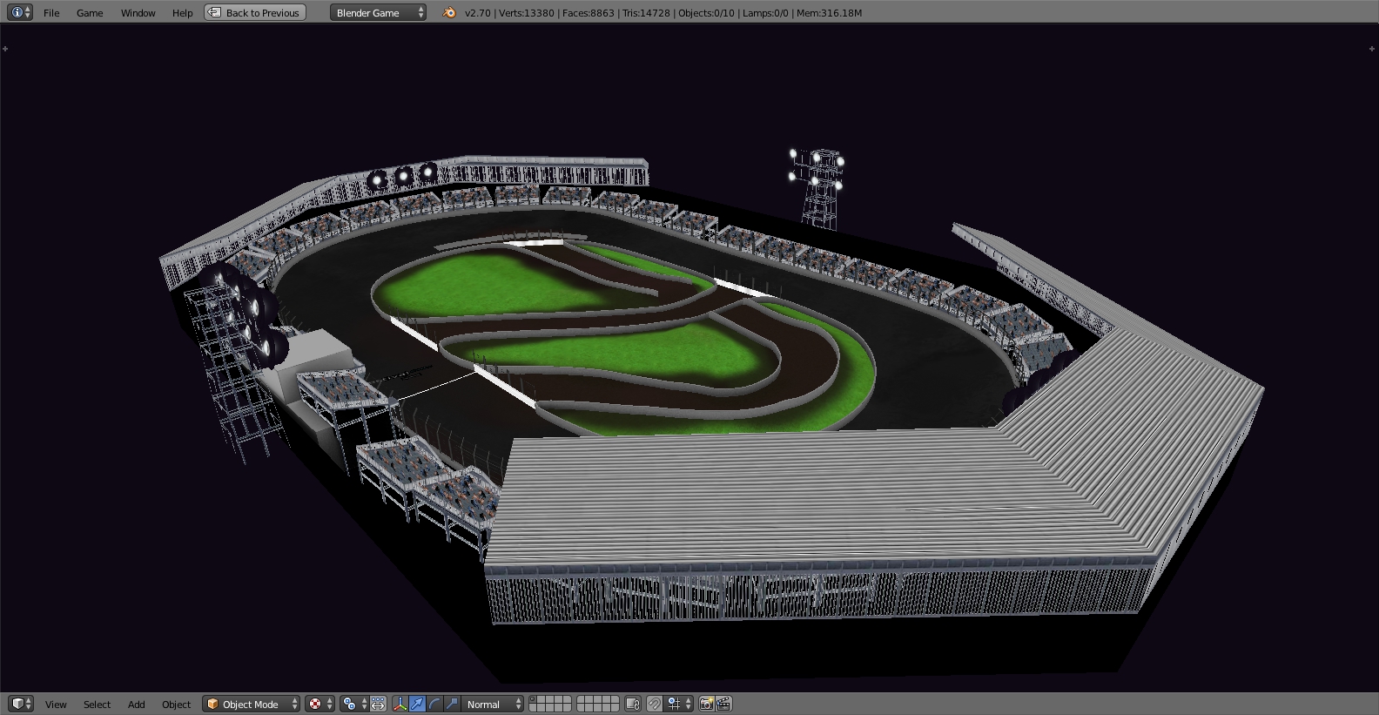Image resolution: width=1379 pixels, height=715 pixels.
Task: Open the Object menu
Action: coord(176,705)
